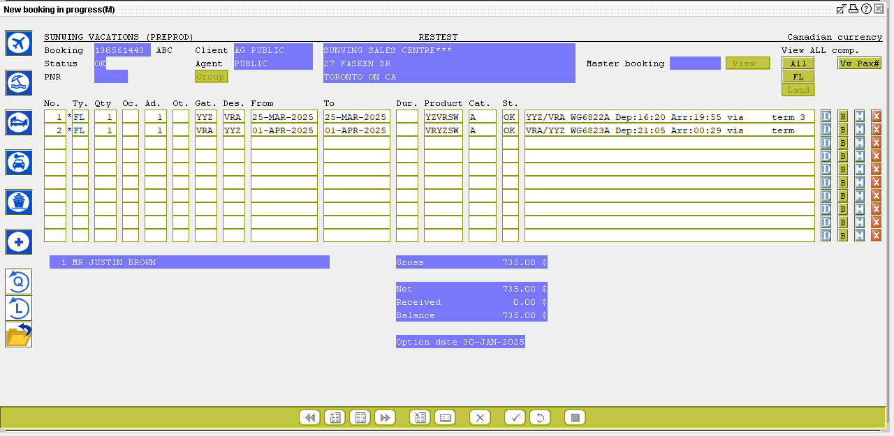Screen dimensions: 894x436
Task: Click the card icon in bottom toolbar
Action: (445, 418)
